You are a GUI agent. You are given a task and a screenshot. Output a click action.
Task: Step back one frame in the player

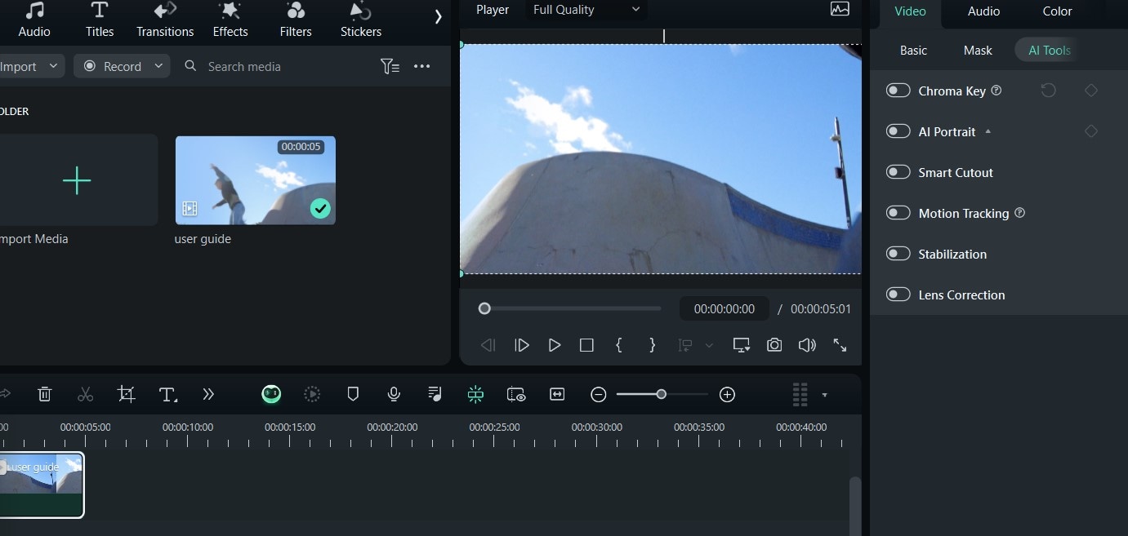click(488, 345)
